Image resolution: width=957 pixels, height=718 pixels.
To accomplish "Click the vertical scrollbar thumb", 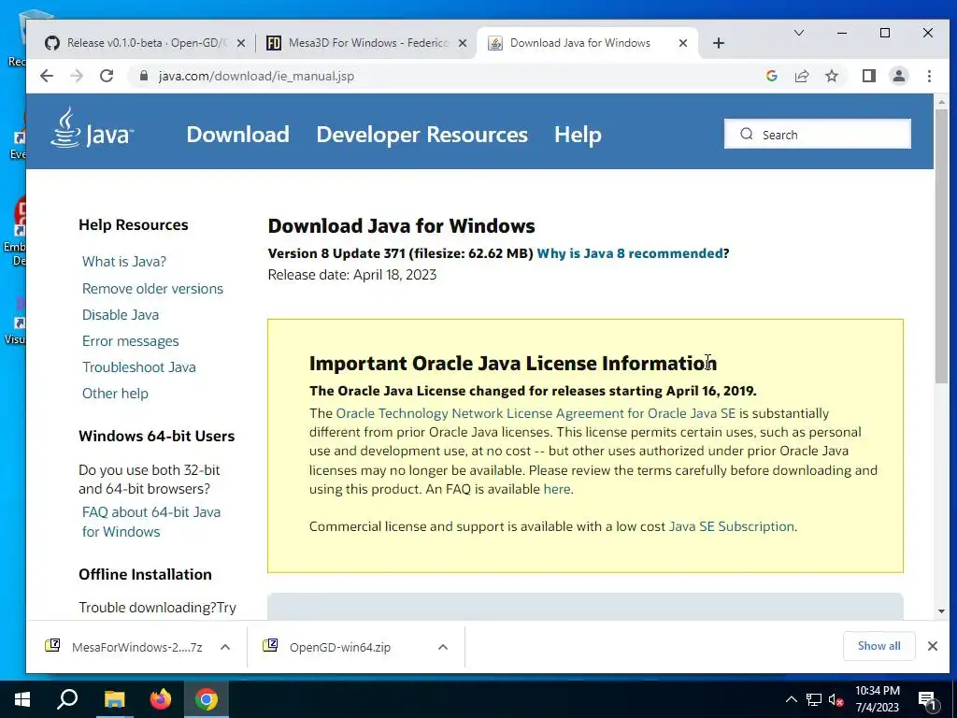I will (x=941, y=247).
